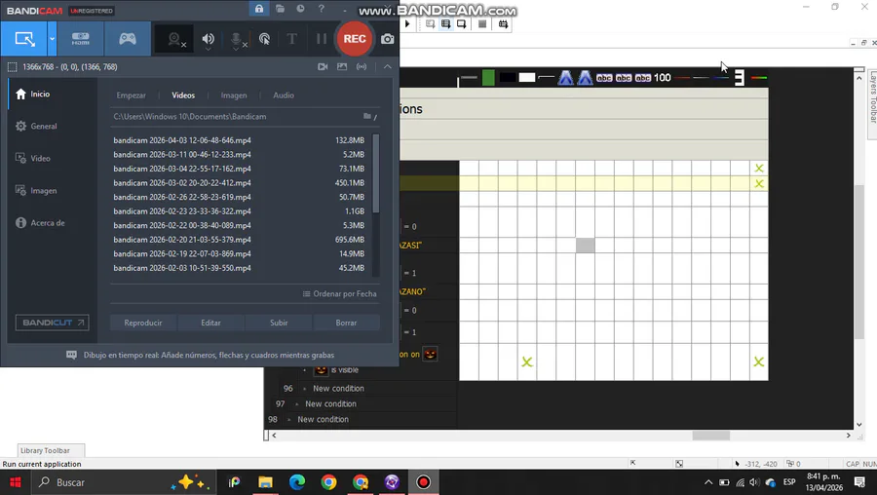This screenshot has height=495, width=877.
Task: Toggle the microphone recording icon
Action: tap(237, 39)
